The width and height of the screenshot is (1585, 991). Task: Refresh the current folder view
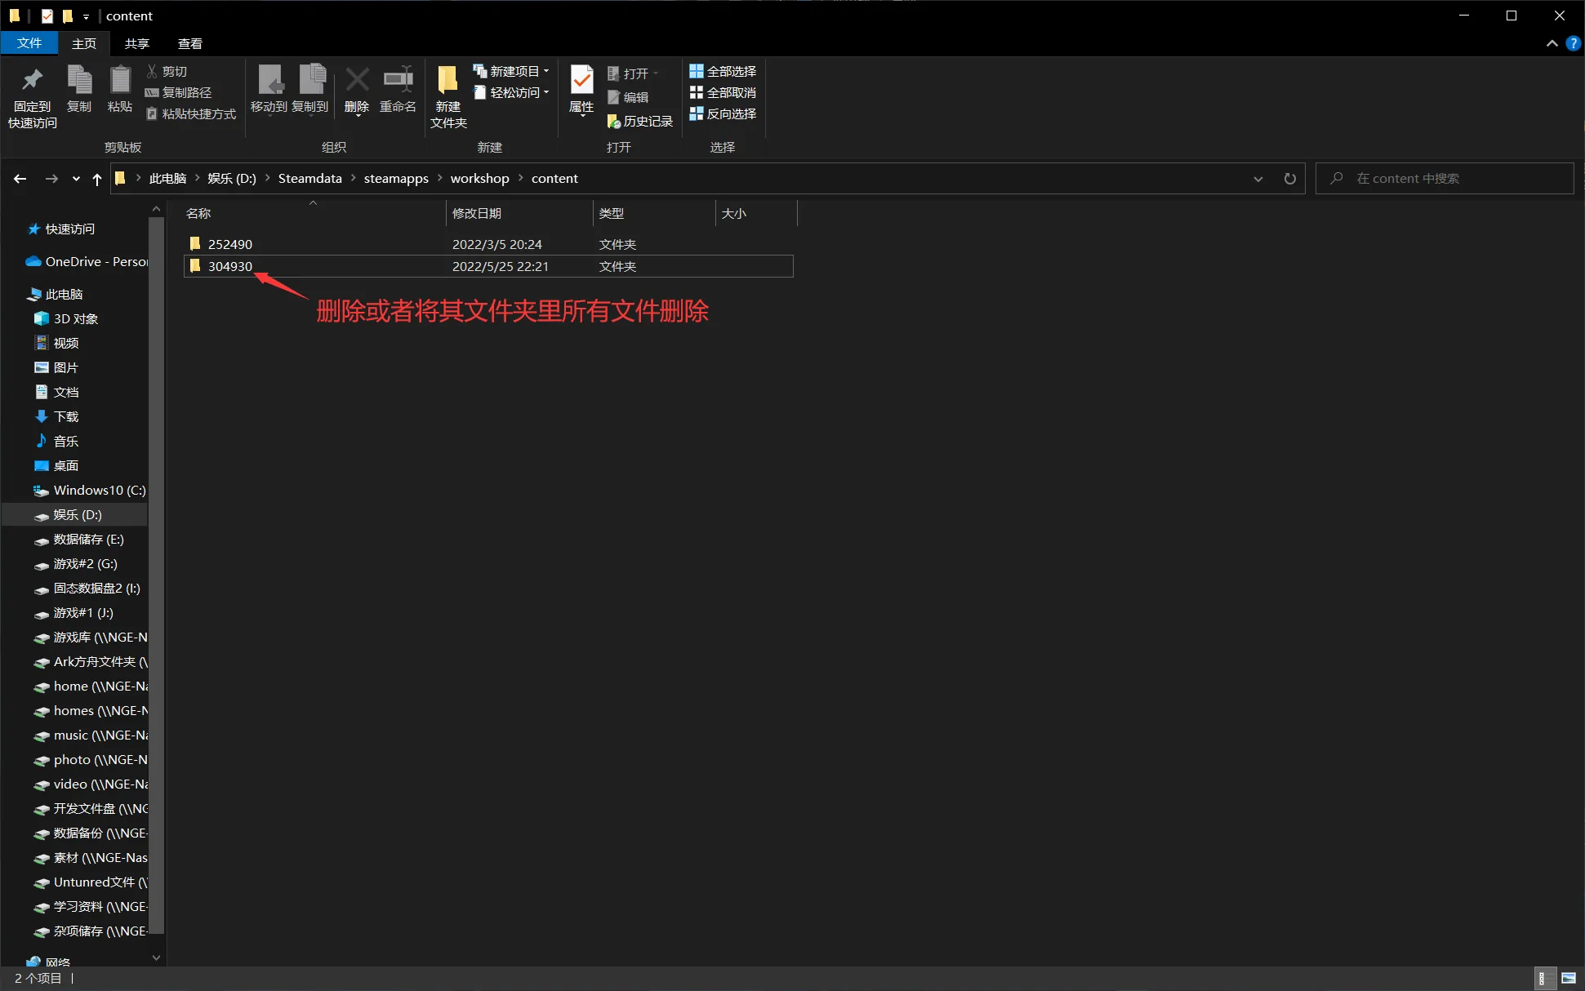click(1289, 178)
